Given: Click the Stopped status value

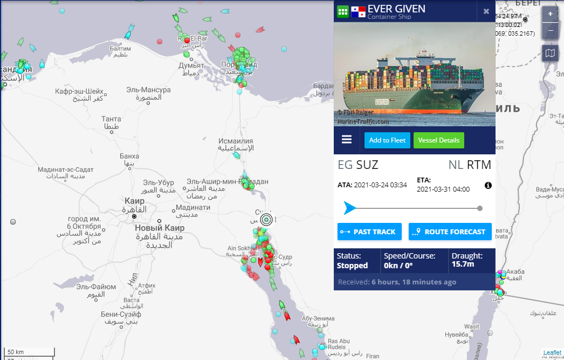Looking at the screenshot, I should [x=352, y=266].
